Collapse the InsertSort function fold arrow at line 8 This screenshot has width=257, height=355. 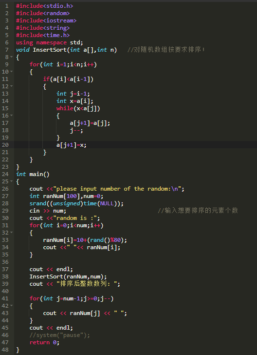pos(11,57)
